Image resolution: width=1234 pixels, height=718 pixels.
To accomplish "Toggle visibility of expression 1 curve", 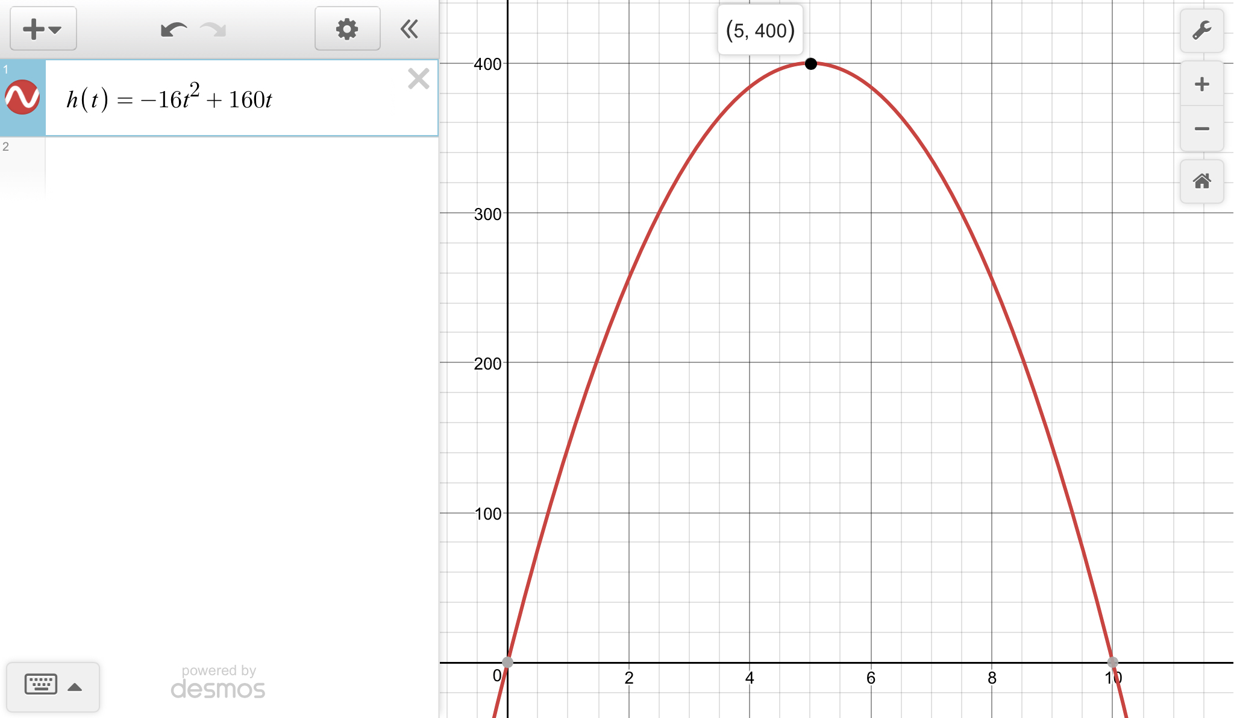I will pos(22,98).
